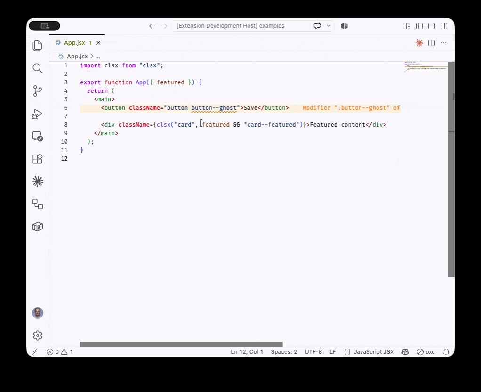481x392 pixels.
Task: Open Source Control view
Action: (x=38, y=91)
